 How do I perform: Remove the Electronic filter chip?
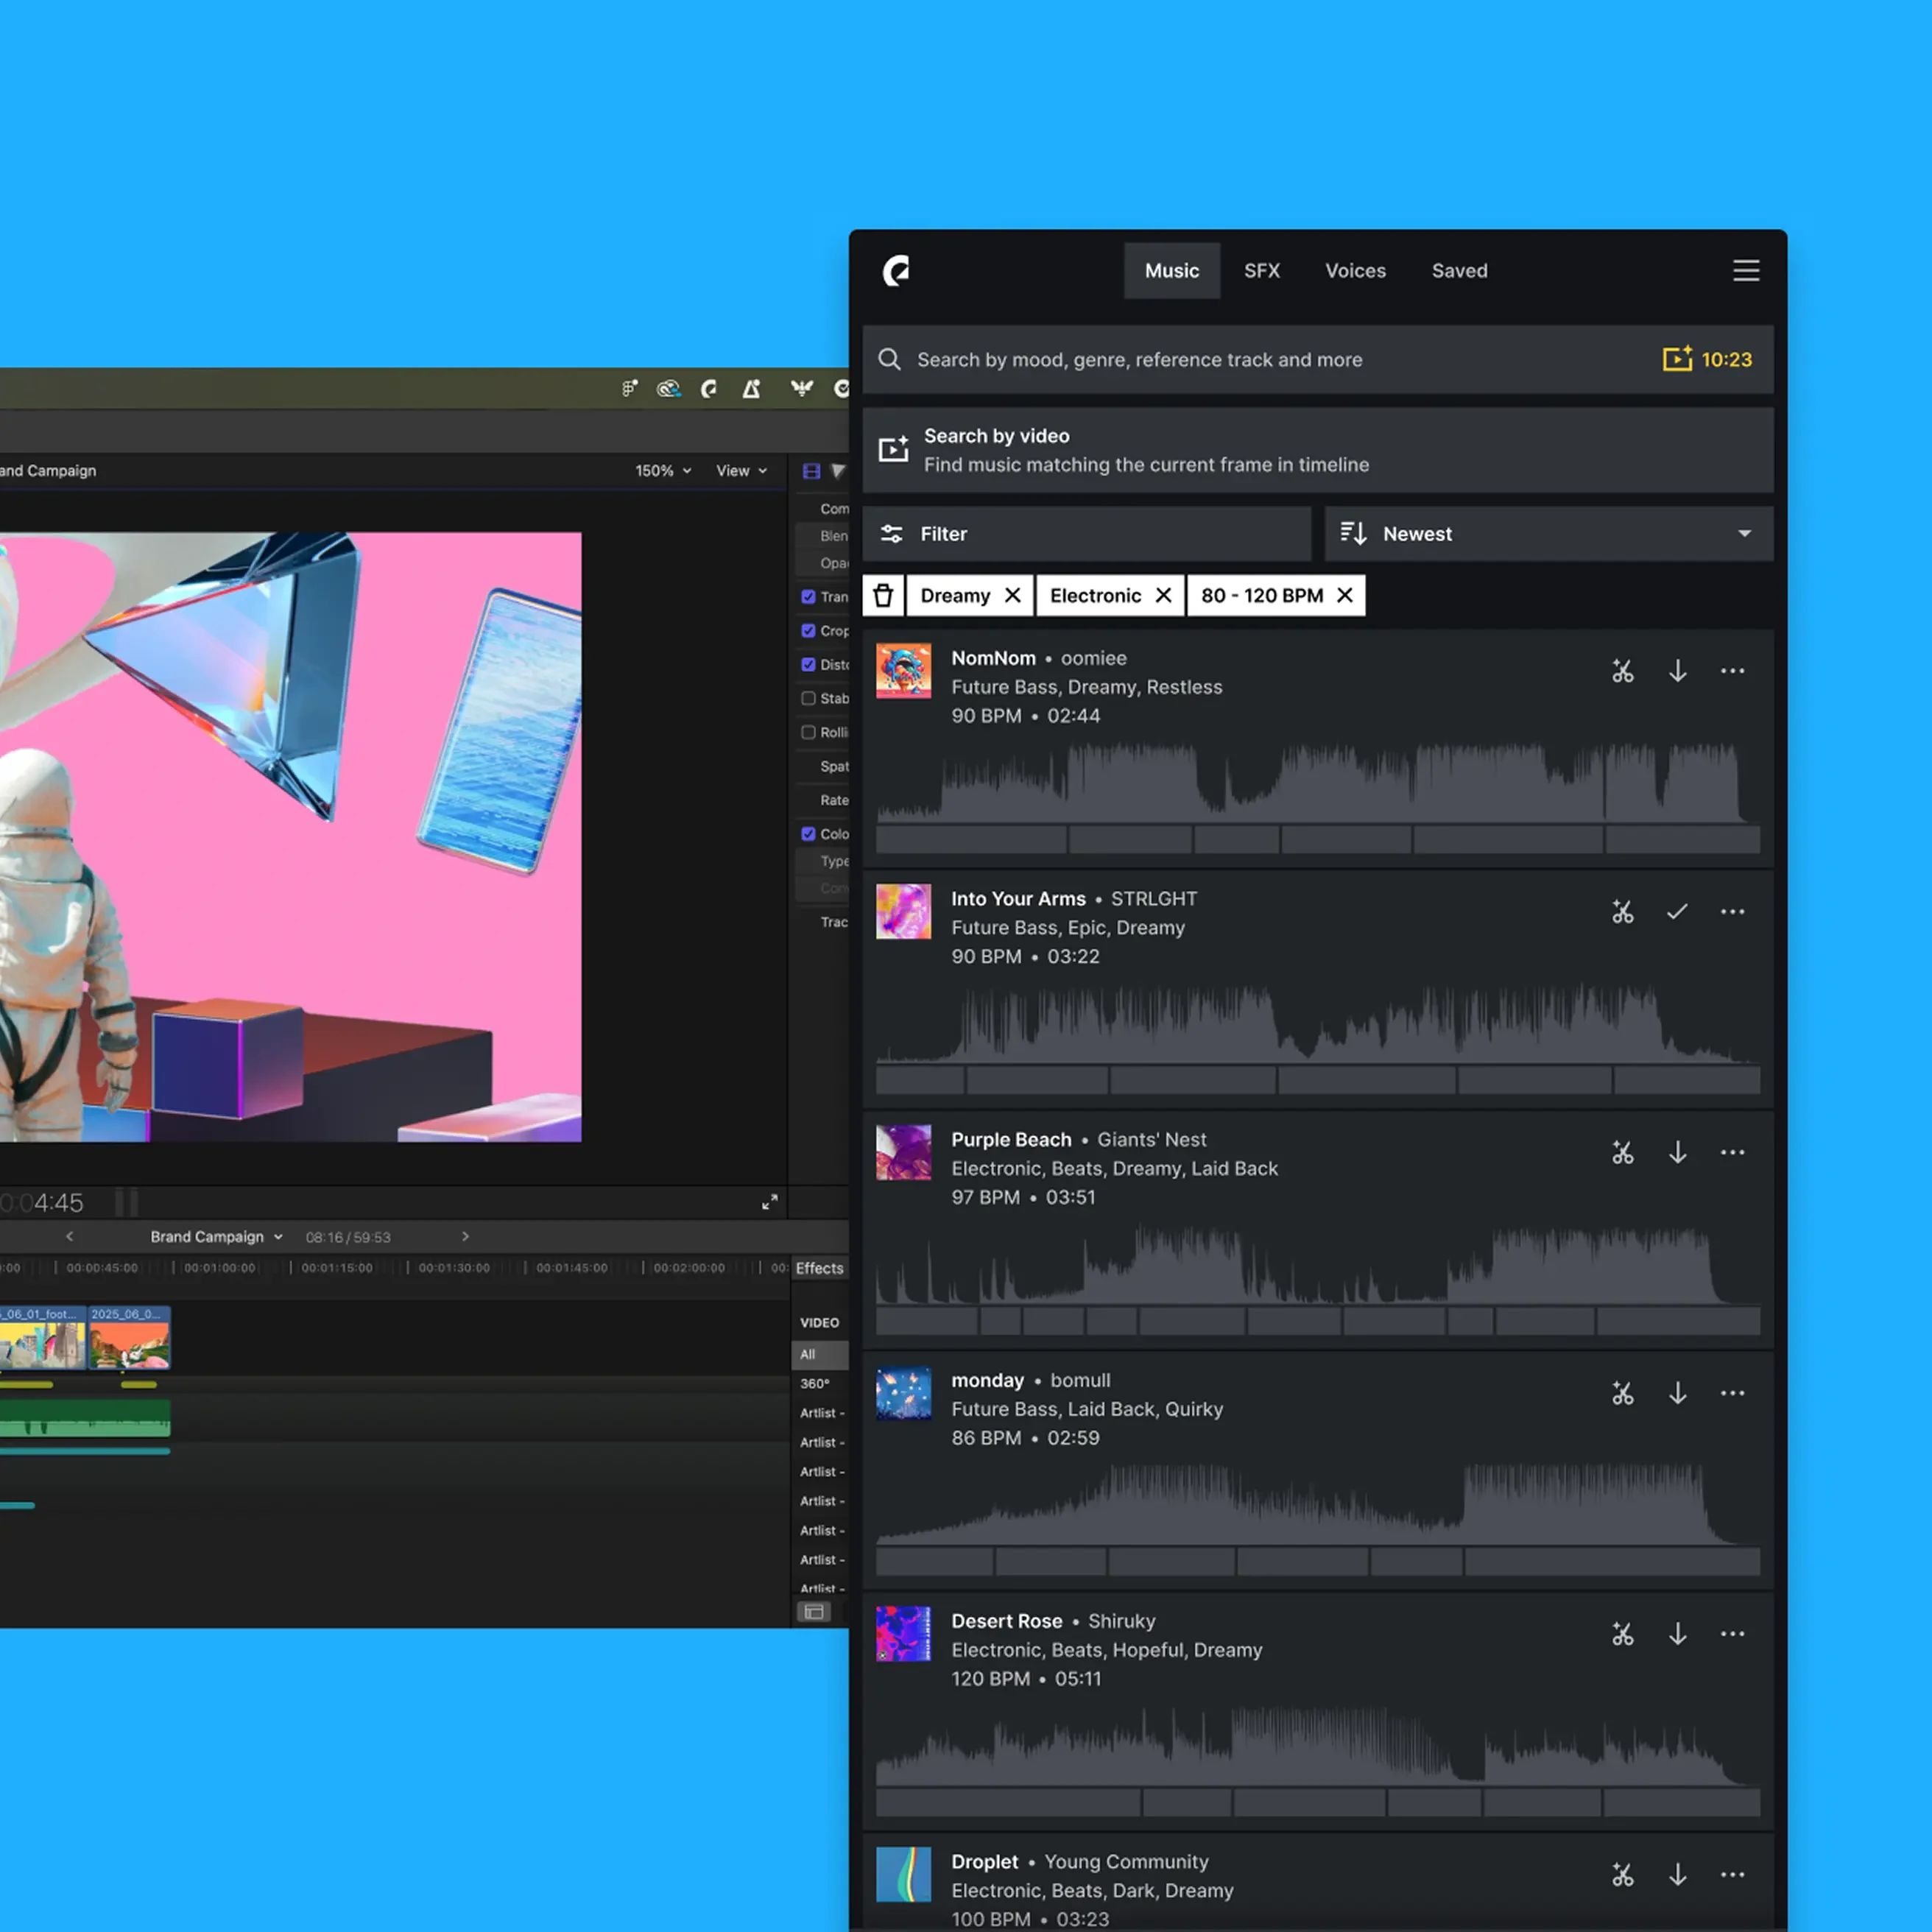(1163, 595)
